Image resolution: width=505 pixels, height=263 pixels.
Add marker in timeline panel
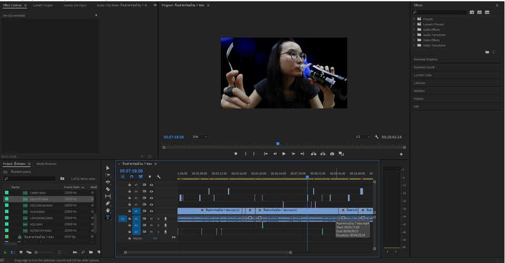[x=149, y=176]
